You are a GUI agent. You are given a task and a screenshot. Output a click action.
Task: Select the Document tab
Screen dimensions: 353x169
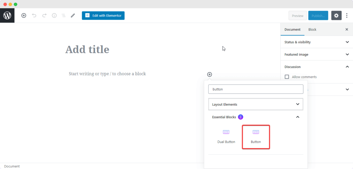tap(292, 30)
